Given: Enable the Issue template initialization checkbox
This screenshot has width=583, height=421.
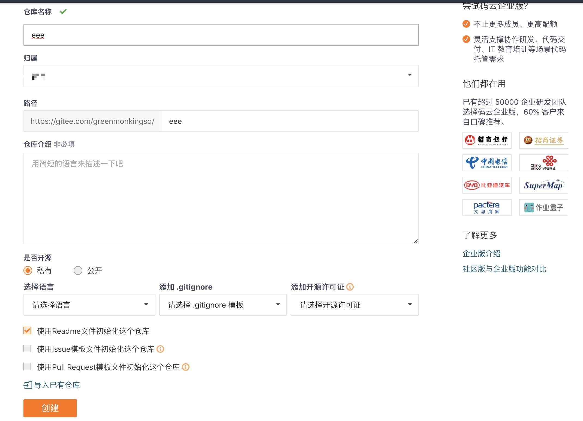Looking at the screenshot, I should point(27,349).
